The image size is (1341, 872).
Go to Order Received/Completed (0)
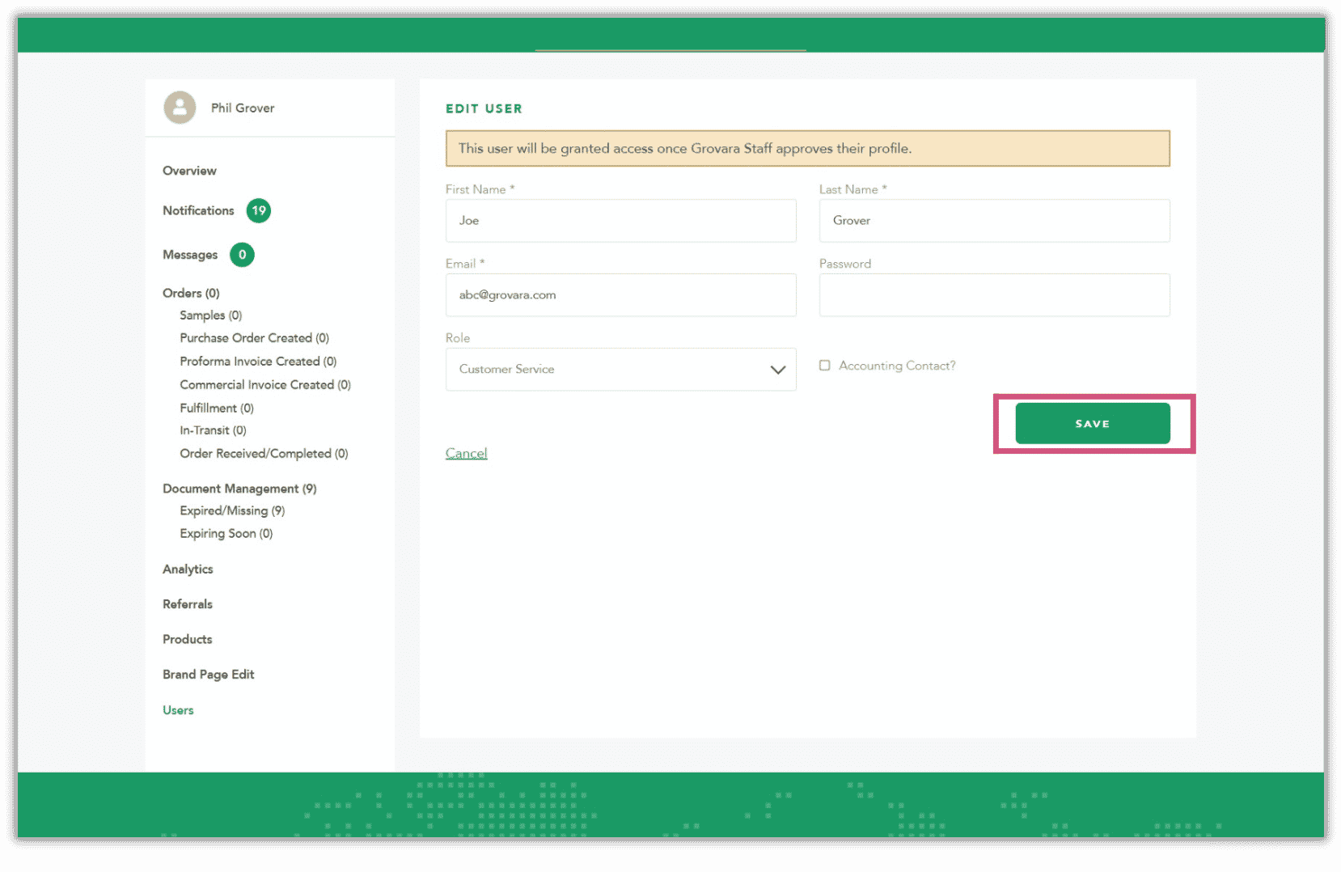(x=264, y=454)
